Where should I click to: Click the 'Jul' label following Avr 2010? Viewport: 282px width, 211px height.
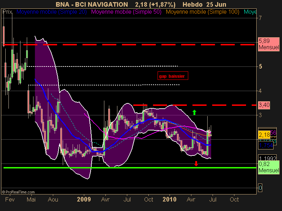[213, 199]
